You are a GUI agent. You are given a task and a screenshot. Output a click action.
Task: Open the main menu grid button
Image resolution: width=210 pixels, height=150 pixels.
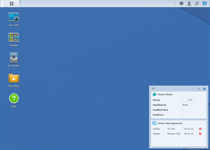12,4
